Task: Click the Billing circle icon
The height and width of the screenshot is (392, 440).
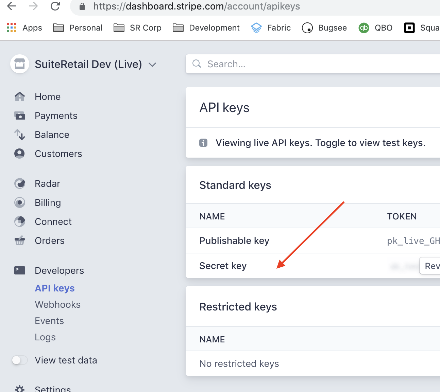Action: (20, 203)
